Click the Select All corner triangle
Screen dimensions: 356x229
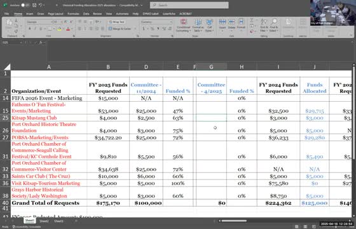[x=7, y=67]
